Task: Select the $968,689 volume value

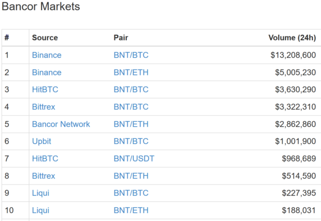Action: click(x=299, y=158)
